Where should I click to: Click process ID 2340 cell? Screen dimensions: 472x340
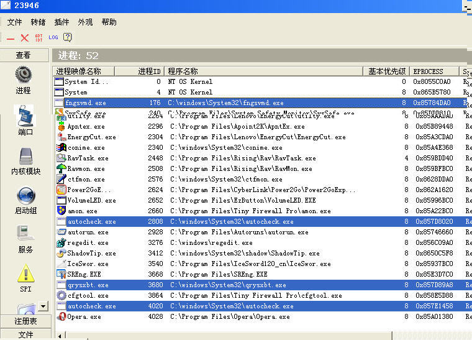click(x=155, y=147)
